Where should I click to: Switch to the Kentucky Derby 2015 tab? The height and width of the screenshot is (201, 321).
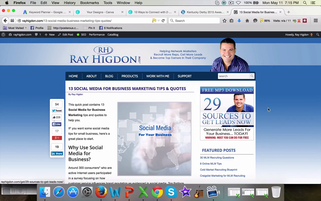point(205,12)
